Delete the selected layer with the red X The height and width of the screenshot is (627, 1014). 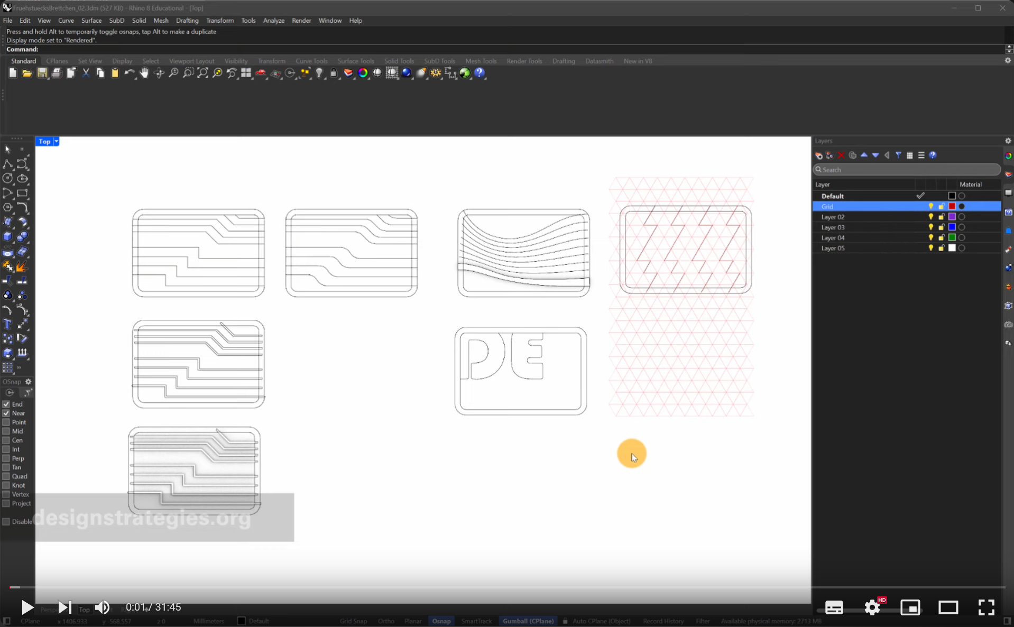click(842, 155)
